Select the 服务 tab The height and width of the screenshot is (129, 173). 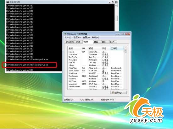(88, 42)
